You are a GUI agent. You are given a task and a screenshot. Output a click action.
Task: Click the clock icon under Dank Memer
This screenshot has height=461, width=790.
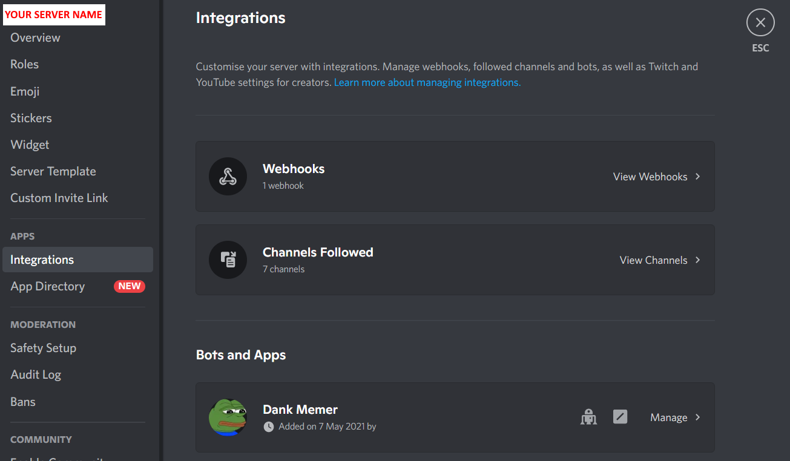(x=269, y=427)
